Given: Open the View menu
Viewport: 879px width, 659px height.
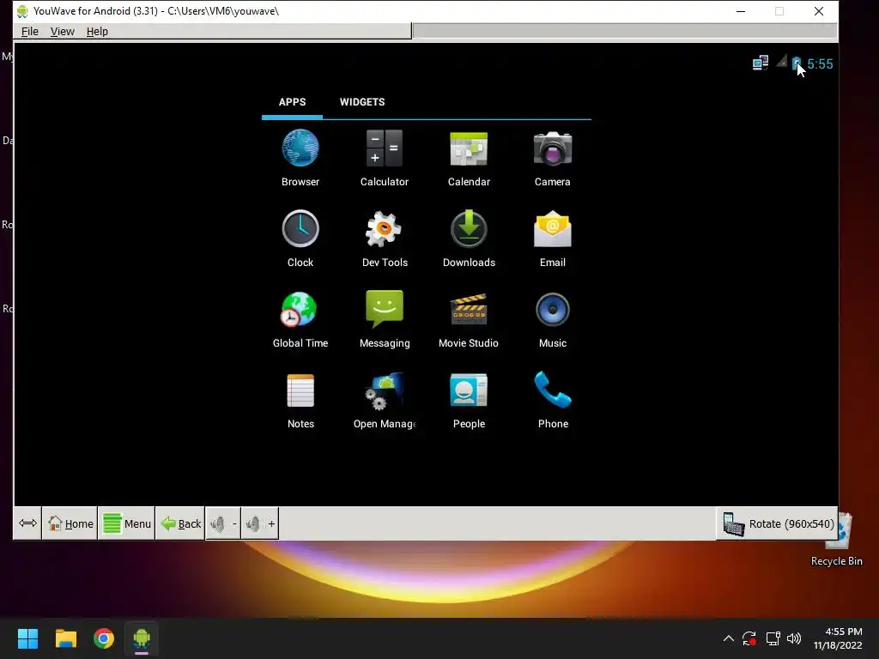Looking at the screenshot, I should pos(62,32).
